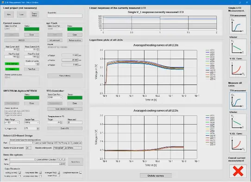Screen dimensions: 251x182
Task: Toggle single file(s) checkbox
Action: pyautogui.click(x=59, y=176)
